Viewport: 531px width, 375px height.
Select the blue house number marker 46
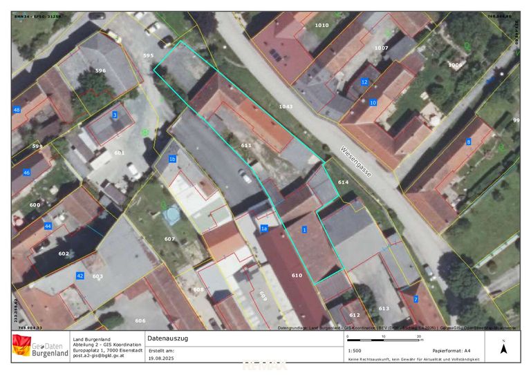pos(27,173)
